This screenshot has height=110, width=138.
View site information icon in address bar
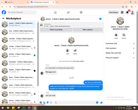pos(15,7)
